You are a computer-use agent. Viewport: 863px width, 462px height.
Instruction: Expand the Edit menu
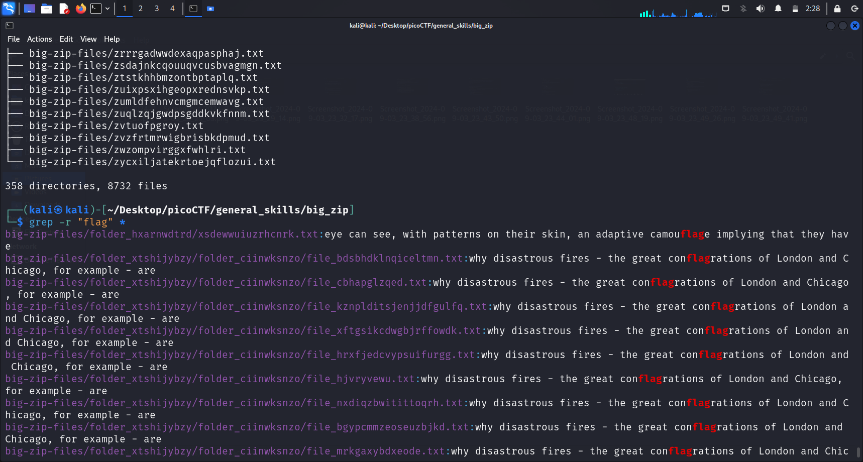66,39
